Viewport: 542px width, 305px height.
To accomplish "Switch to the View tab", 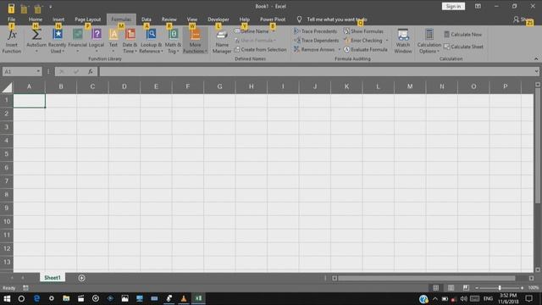I will coord(192,19).
